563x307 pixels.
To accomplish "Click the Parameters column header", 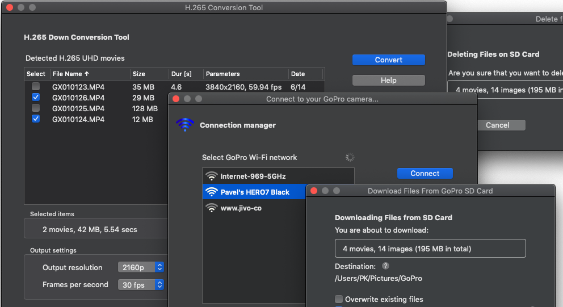I will coord(246,74).
